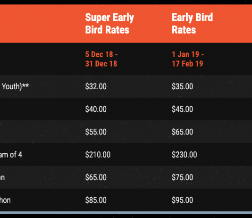Screen dimensions: 252x218
Task: Click the grey-blue bar below the table
Action: pos(126,213)
